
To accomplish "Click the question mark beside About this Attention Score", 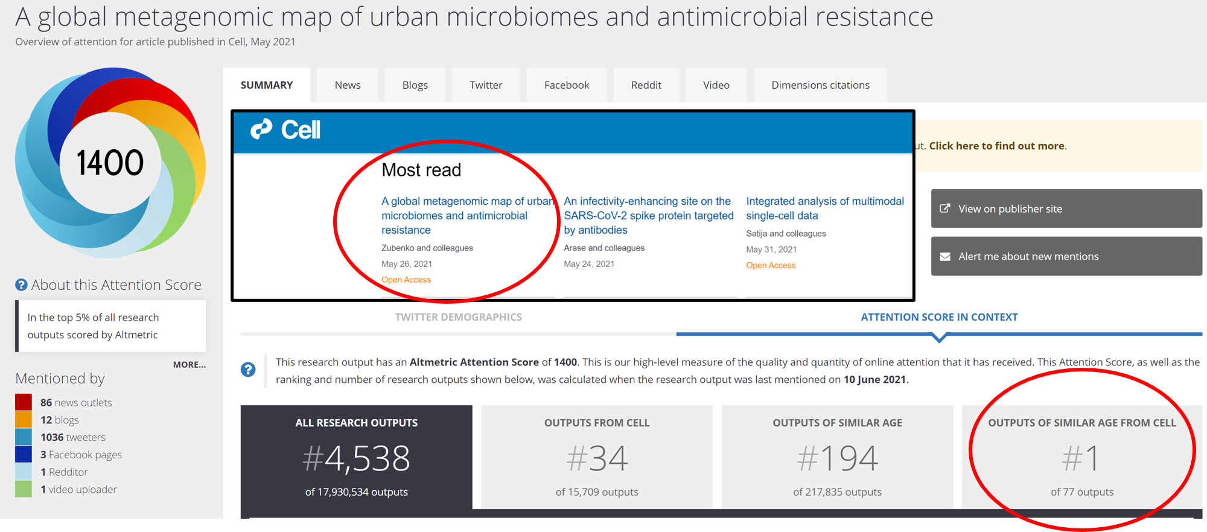I will coord(21,285).
